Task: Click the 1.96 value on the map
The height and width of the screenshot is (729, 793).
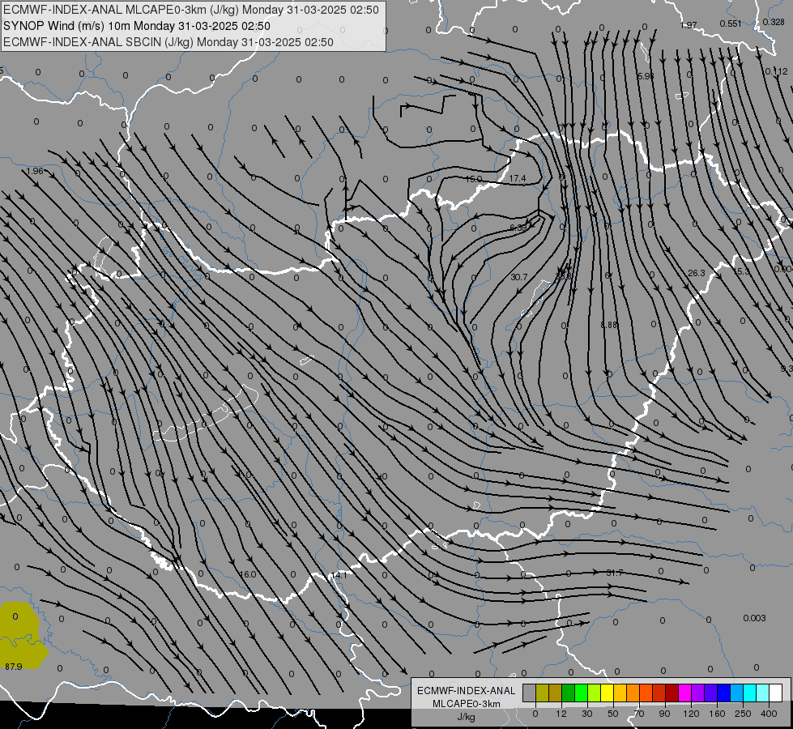Action: click(x=35, y=171)
